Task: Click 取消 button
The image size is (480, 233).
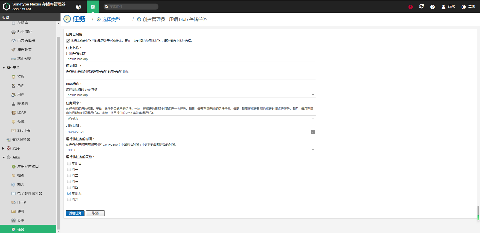Action: coord(95,213)
